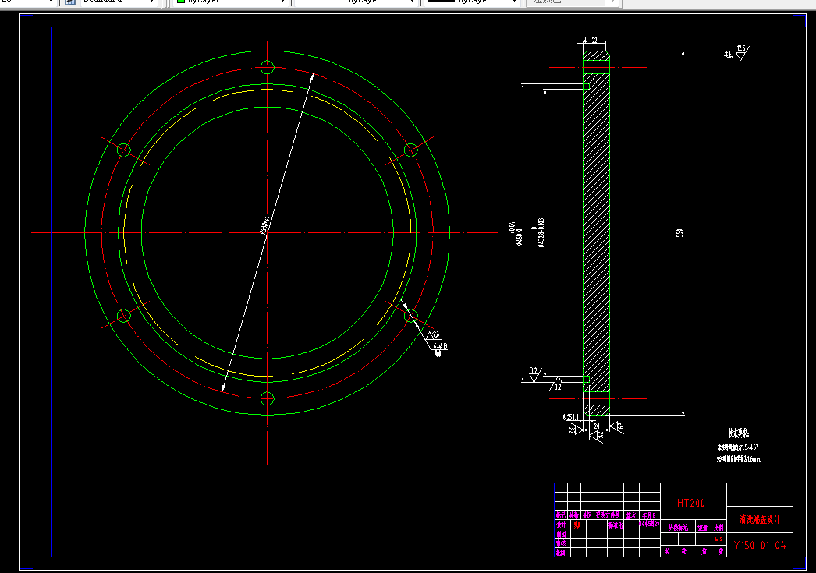Click the 更改文件号 label in the title block
Viewport: 816px width, 573px height.
(x=608, y=515)
